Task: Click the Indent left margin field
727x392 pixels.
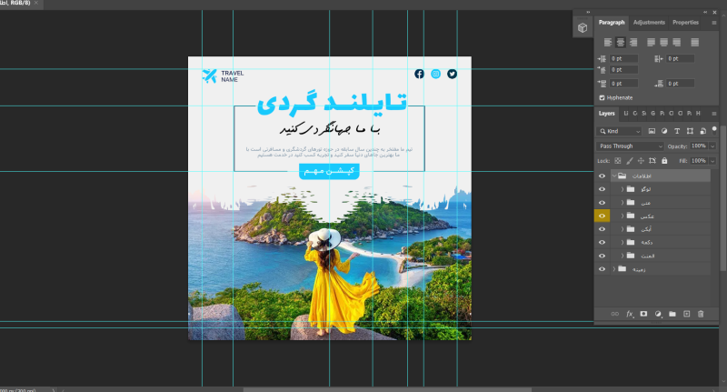Action: [x=623, y=58]
